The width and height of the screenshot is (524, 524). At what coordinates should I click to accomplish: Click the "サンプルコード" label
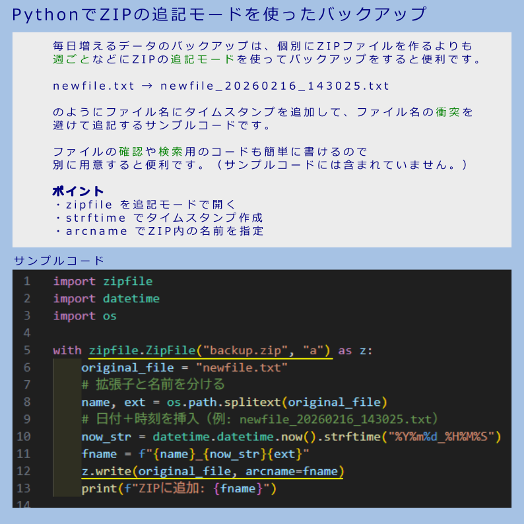(x=59, y=260)
